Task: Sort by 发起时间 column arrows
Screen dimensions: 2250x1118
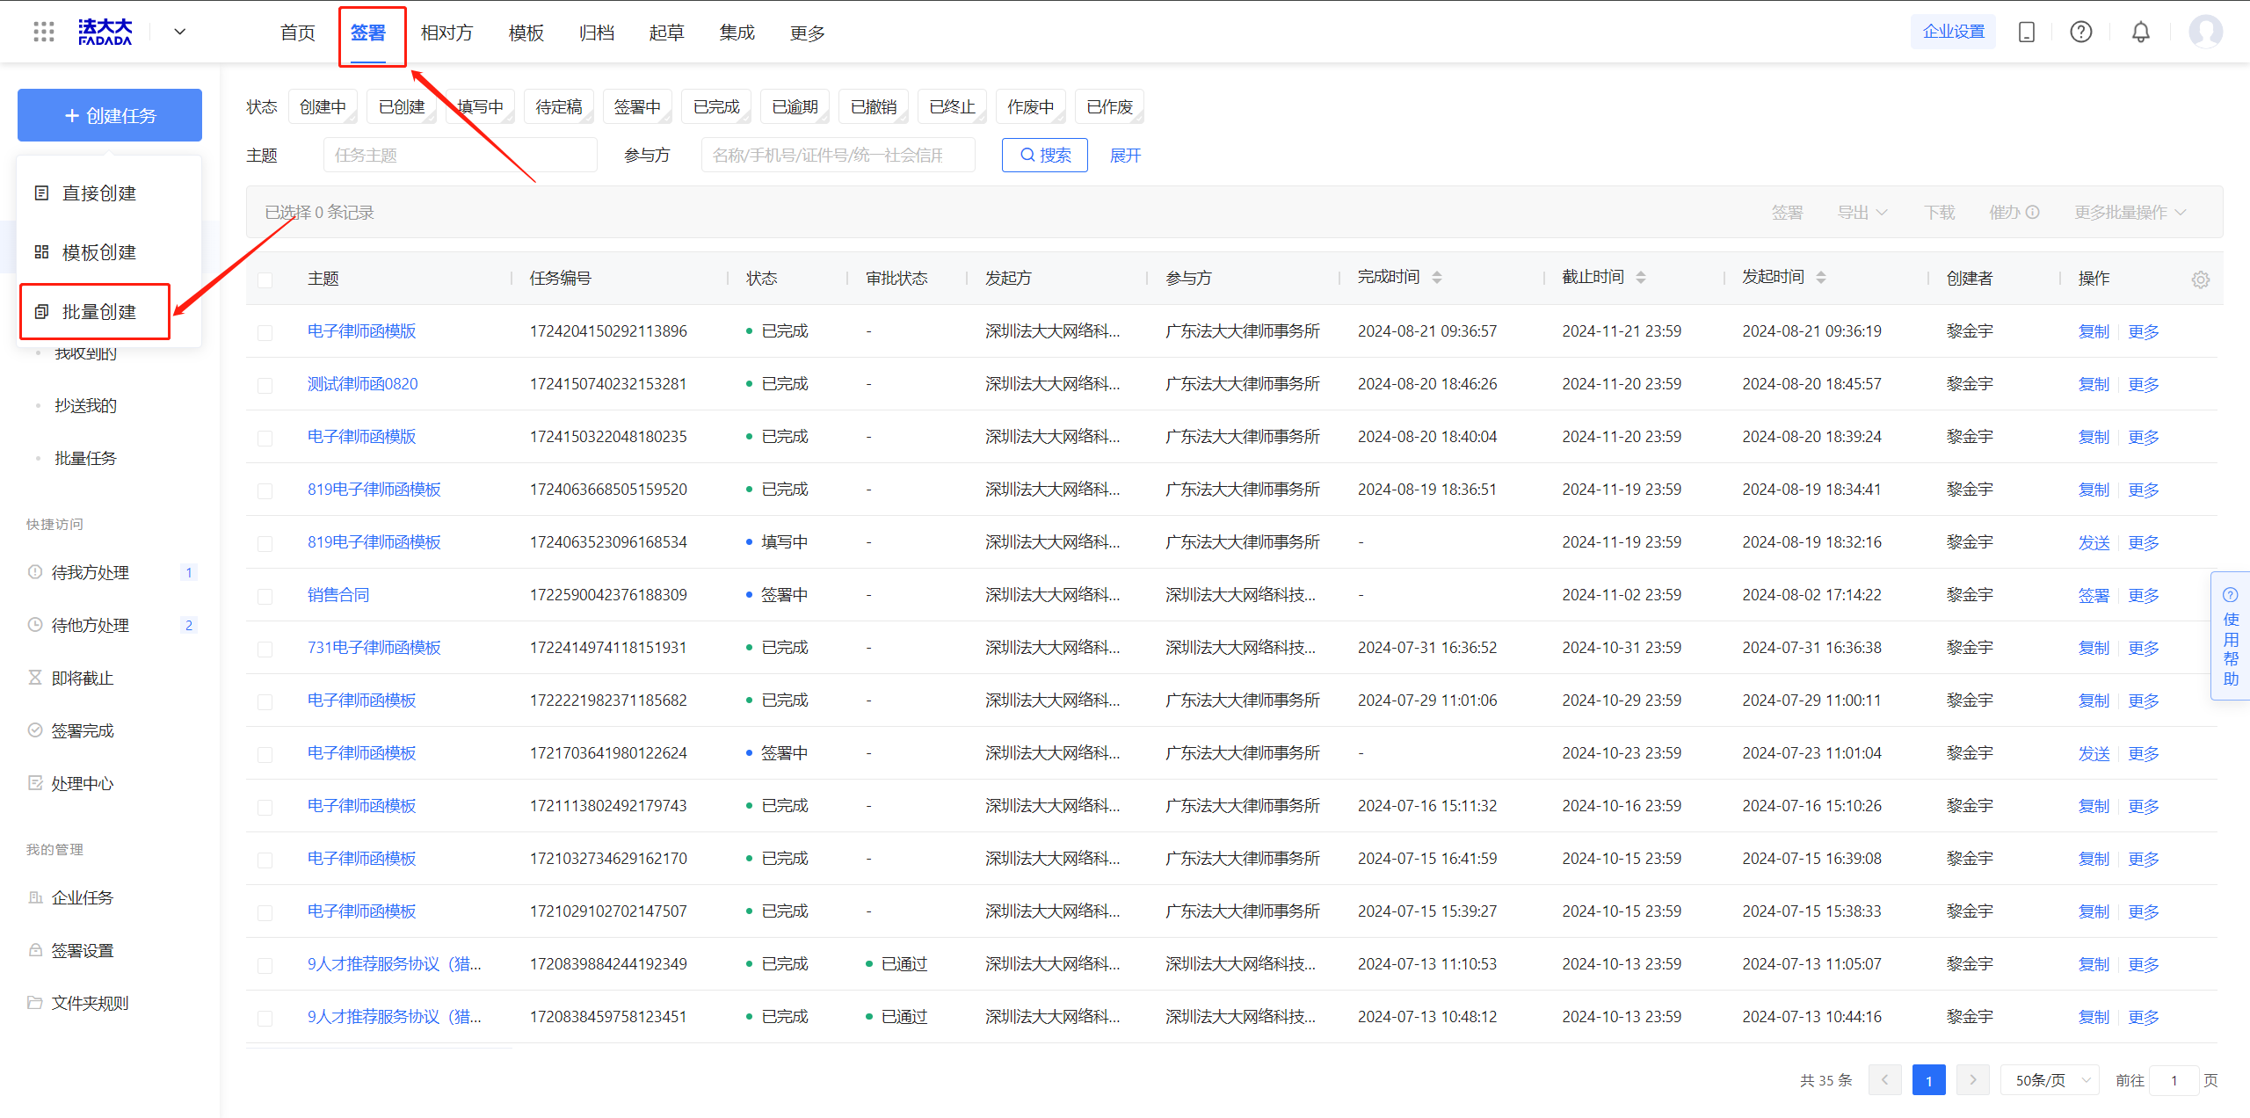Action: tap(1821, 278)
